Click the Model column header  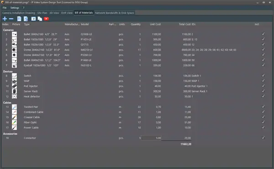click(x=85, y=24)
